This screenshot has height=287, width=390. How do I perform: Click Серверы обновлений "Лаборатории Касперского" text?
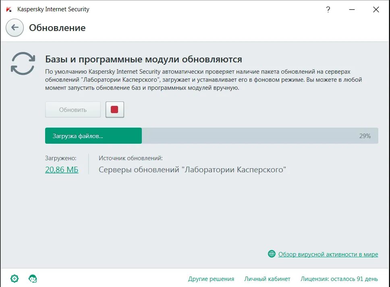click(192, 170)
